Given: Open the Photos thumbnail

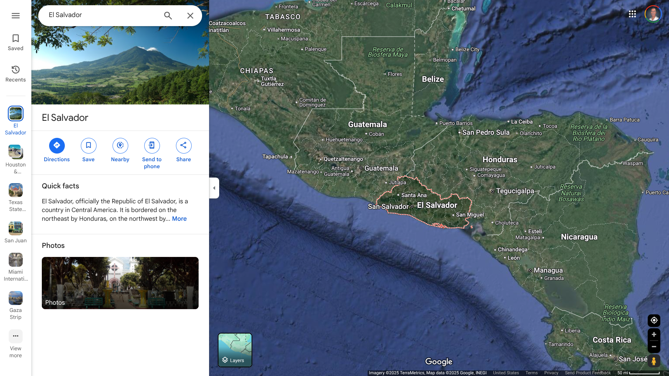Looking at the screenshot, I should point(120,283).
